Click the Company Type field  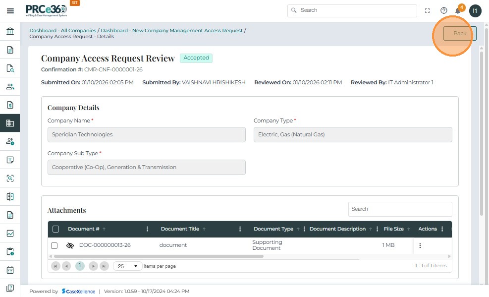353,134
